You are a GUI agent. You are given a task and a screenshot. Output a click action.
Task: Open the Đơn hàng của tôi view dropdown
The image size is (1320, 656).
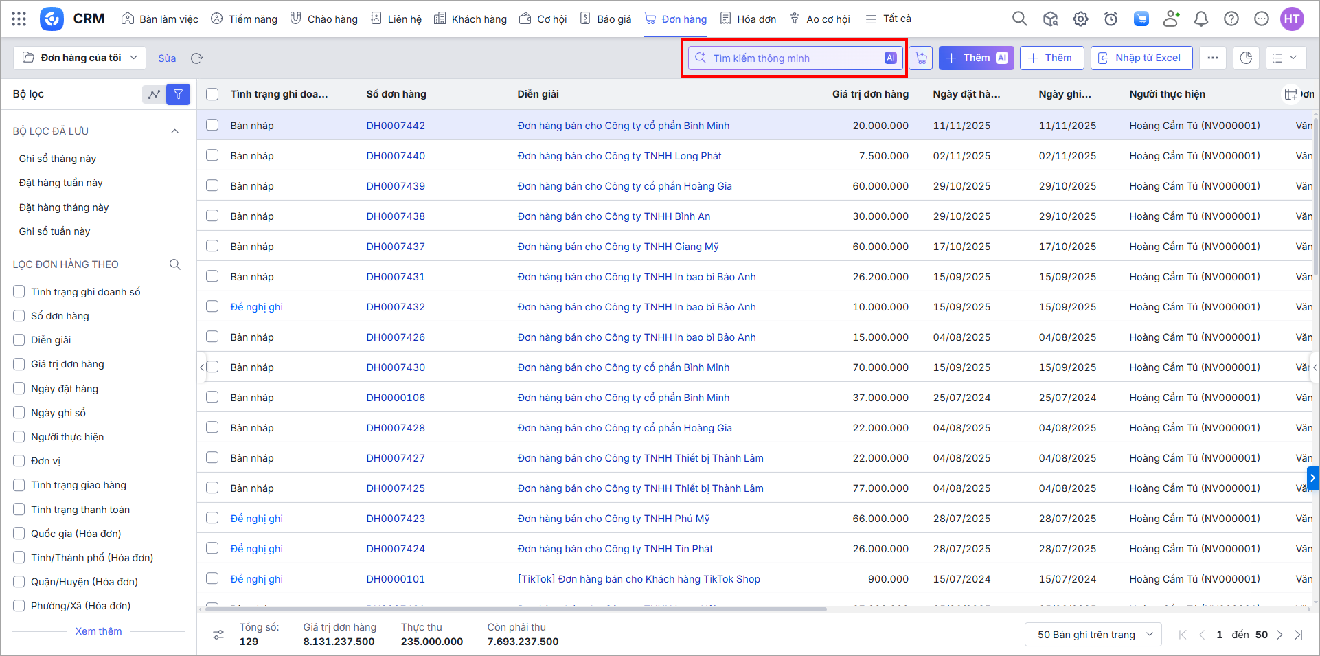(80, 58)
